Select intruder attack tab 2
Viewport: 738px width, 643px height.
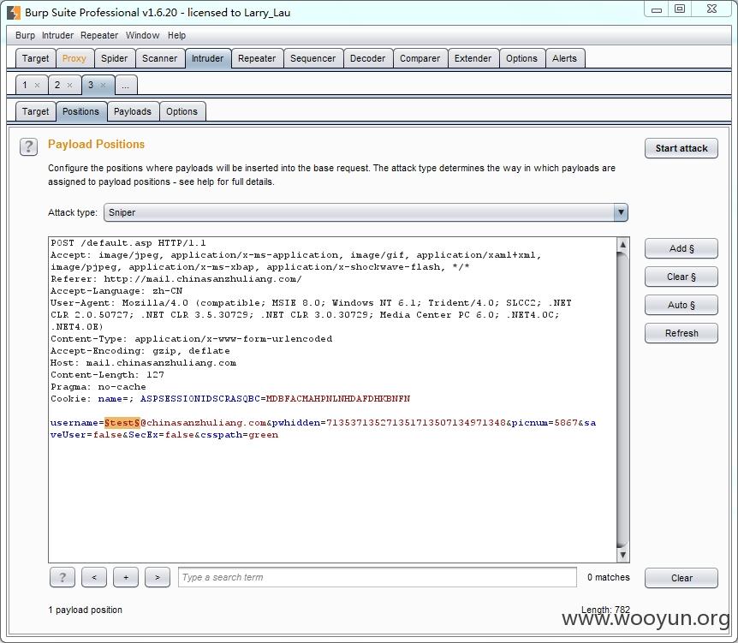57,86
